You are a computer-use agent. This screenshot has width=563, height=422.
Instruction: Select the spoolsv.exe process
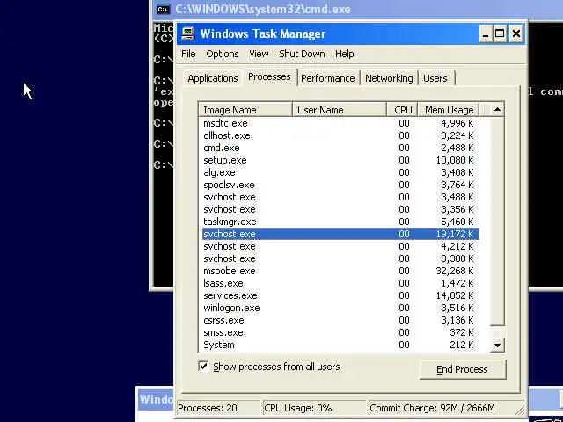(x=340, y=185)
